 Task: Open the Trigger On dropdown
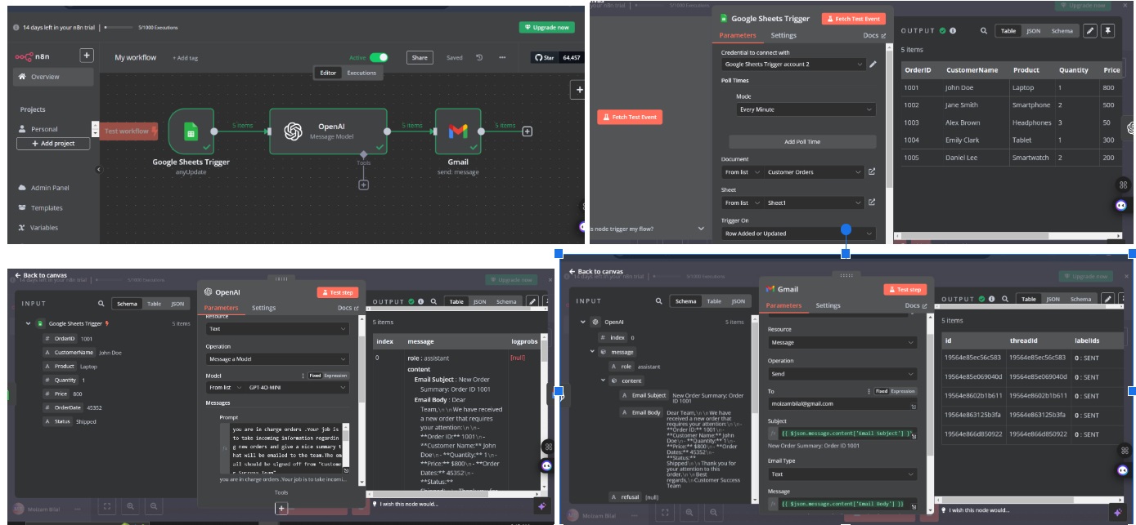coord(799,234)
